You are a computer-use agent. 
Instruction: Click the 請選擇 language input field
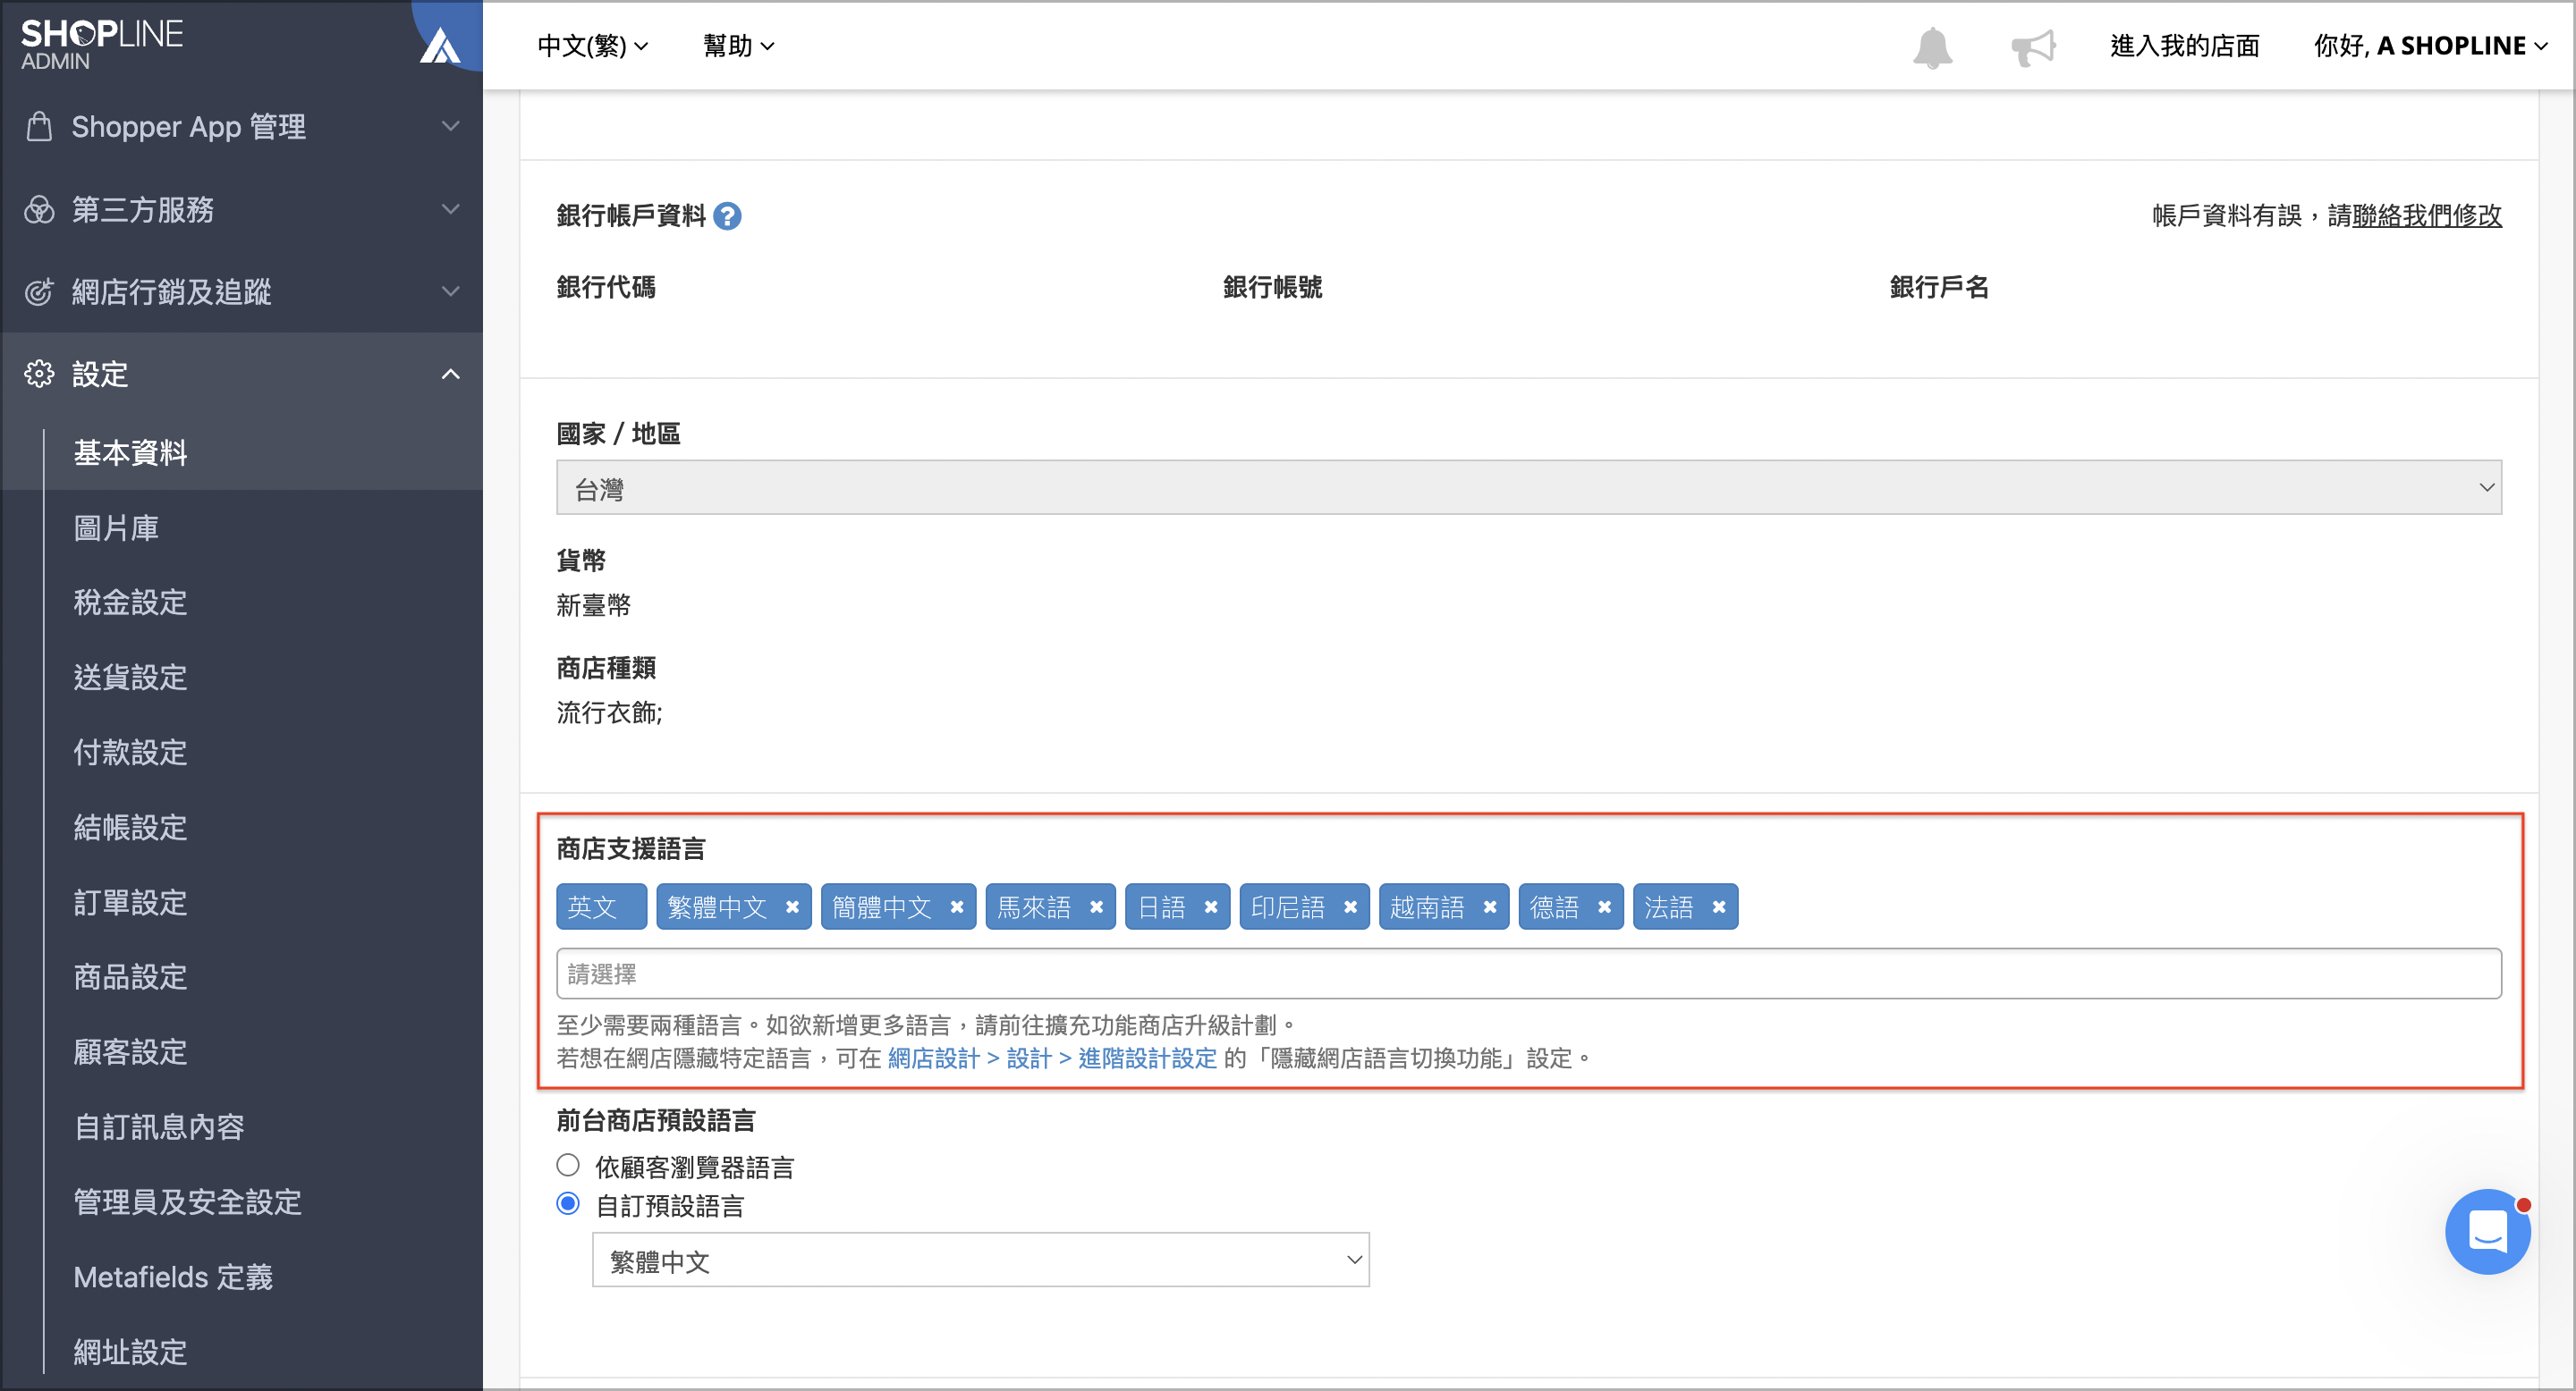[x=1529, y=974]
